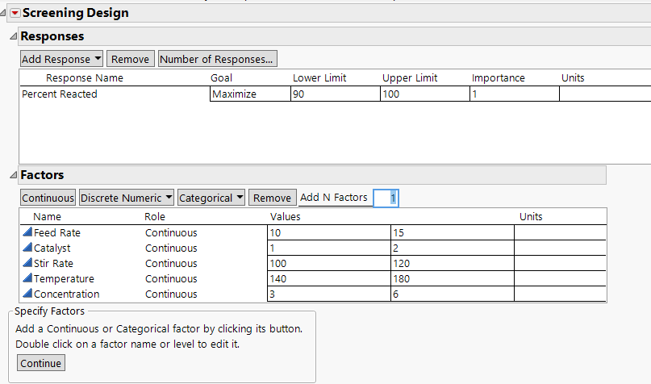Click the Temperature continuous factor icon

pos(27,278)
